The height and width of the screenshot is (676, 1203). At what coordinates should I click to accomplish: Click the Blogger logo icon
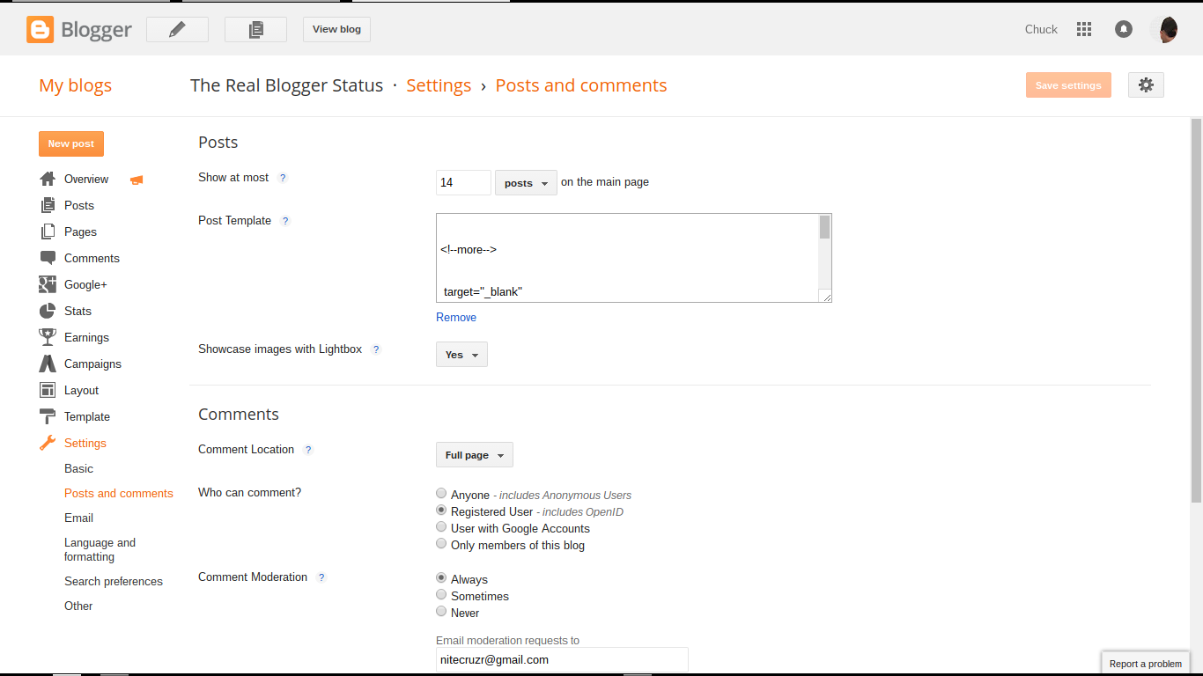41,29
